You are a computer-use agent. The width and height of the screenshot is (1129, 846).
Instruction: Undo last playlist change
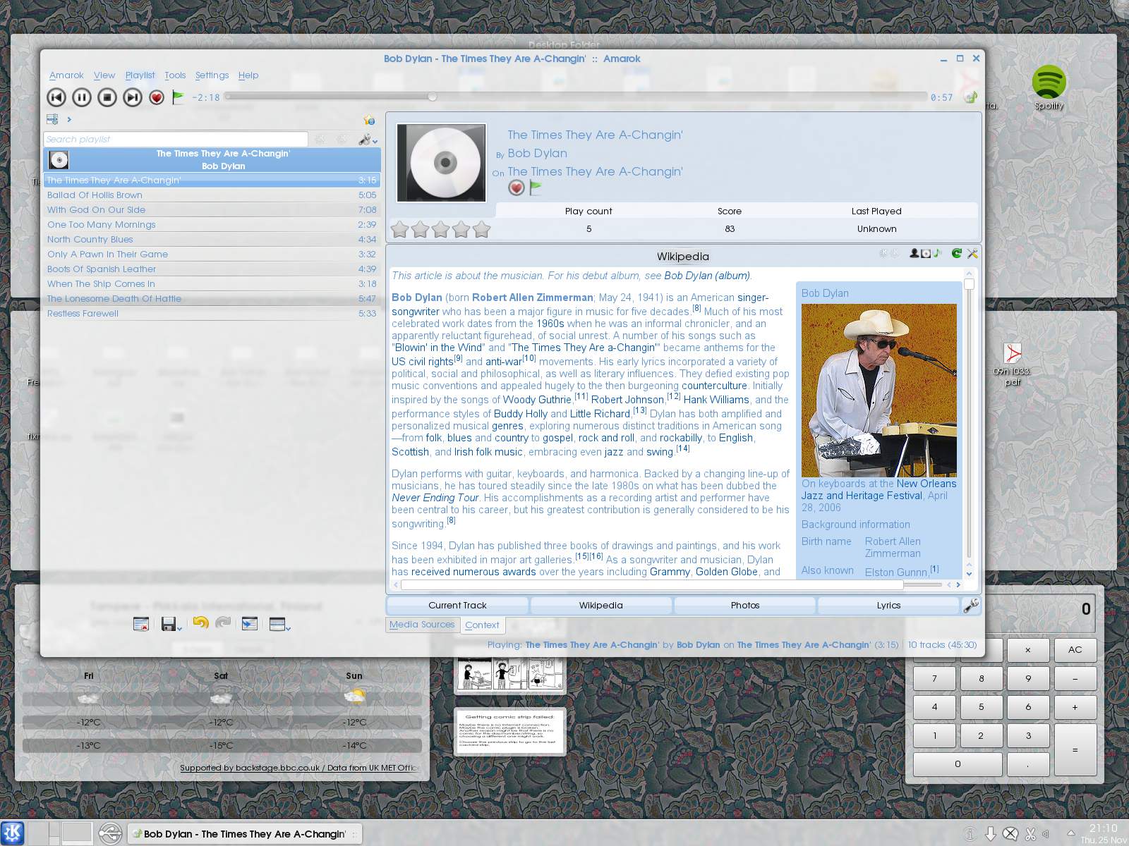pyautogui.click(x=200, y=623)
